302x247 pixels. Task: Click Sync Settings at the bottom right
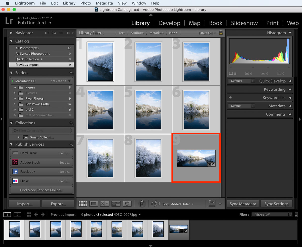(x=276, y=204)
